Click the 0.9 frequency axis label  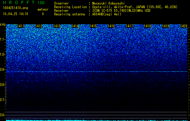click(2, 70)
